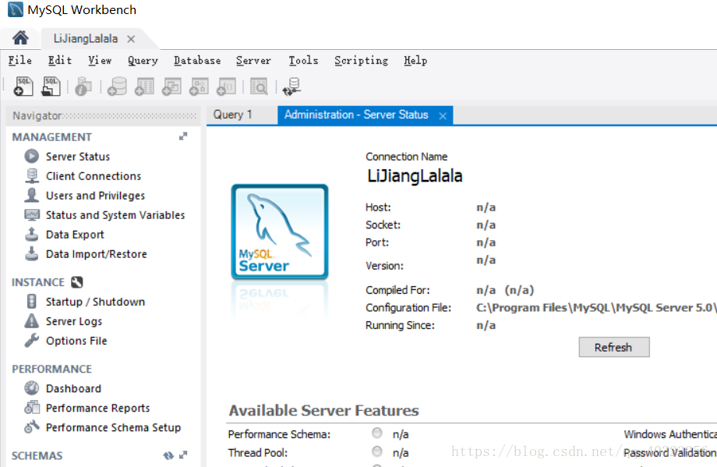717x467 pixels.
Task: Close the LiJiangLalala connection tab
Action: 131,39
